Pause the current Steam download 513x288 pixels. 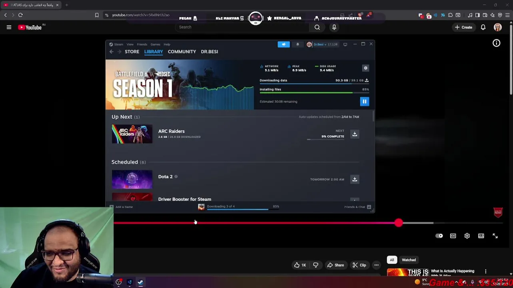[364, 102]
